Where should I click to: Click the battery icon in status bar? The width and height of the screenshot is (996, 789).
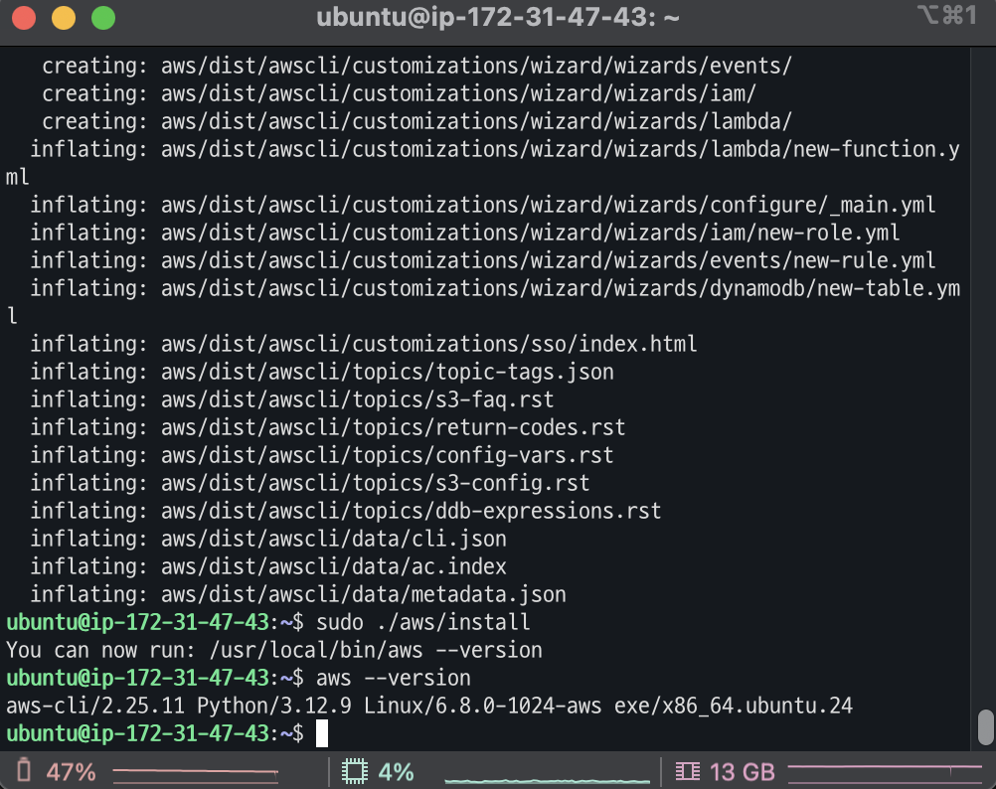coord(24,770)
